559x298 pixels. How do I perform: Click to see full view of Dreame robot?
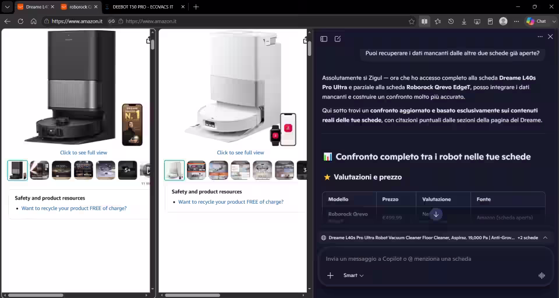(x=83, y=152)
